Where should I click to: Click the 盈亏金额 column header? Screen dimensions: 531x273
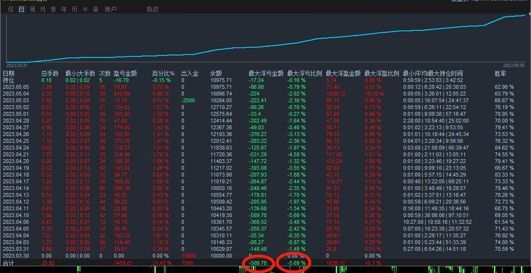[x=125, y=74]
